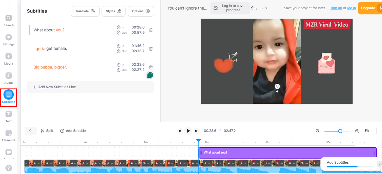Play the video

(x=188, y=131)
